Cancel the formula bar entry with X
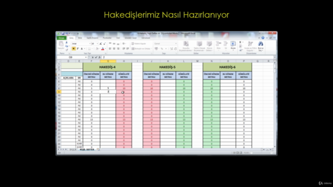This screenshot has width=333, height=187. coord(93,57)
